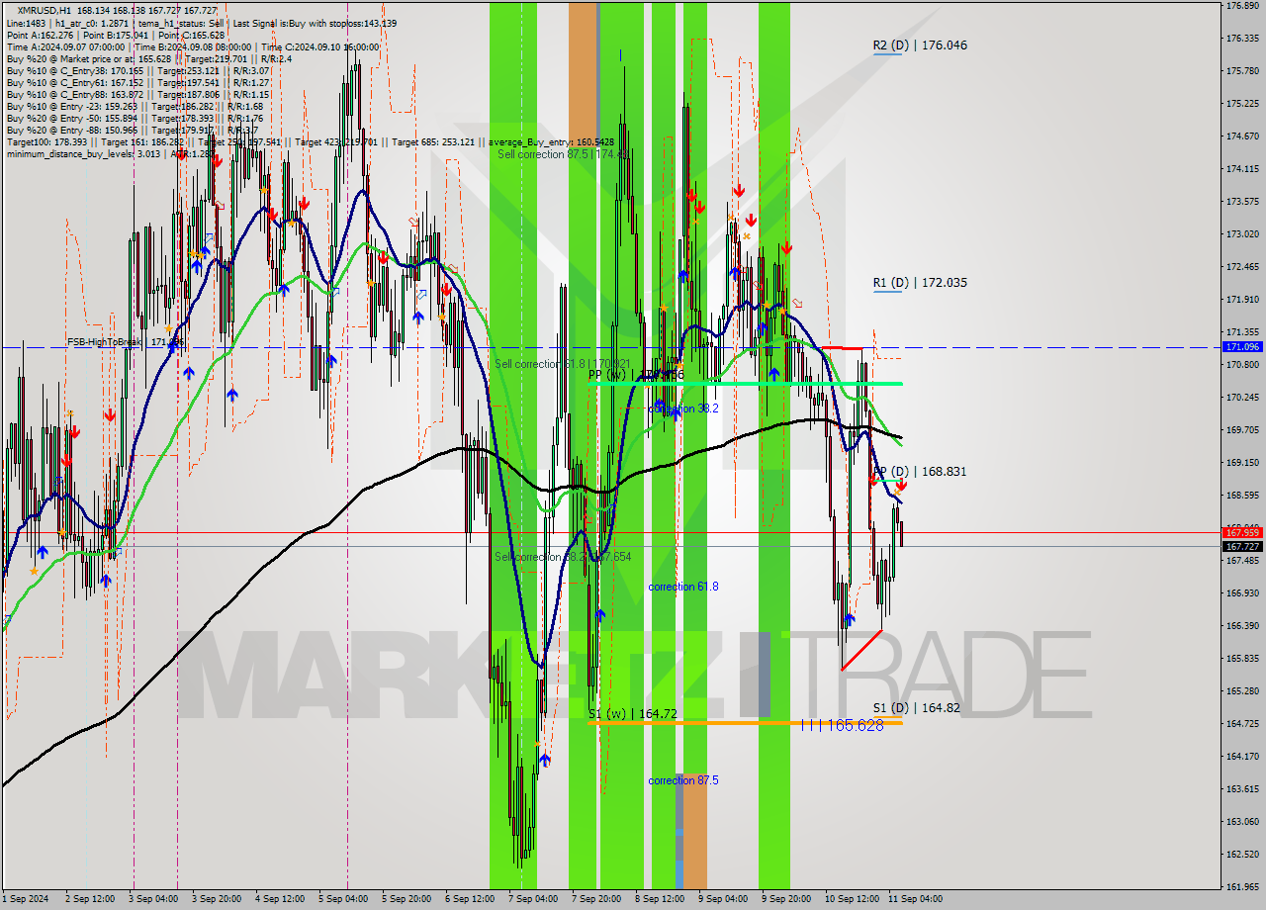1266x910 pixels.
Task: Select the FSB-HighToBreak | 171.096 label
Action: point(126,342)
